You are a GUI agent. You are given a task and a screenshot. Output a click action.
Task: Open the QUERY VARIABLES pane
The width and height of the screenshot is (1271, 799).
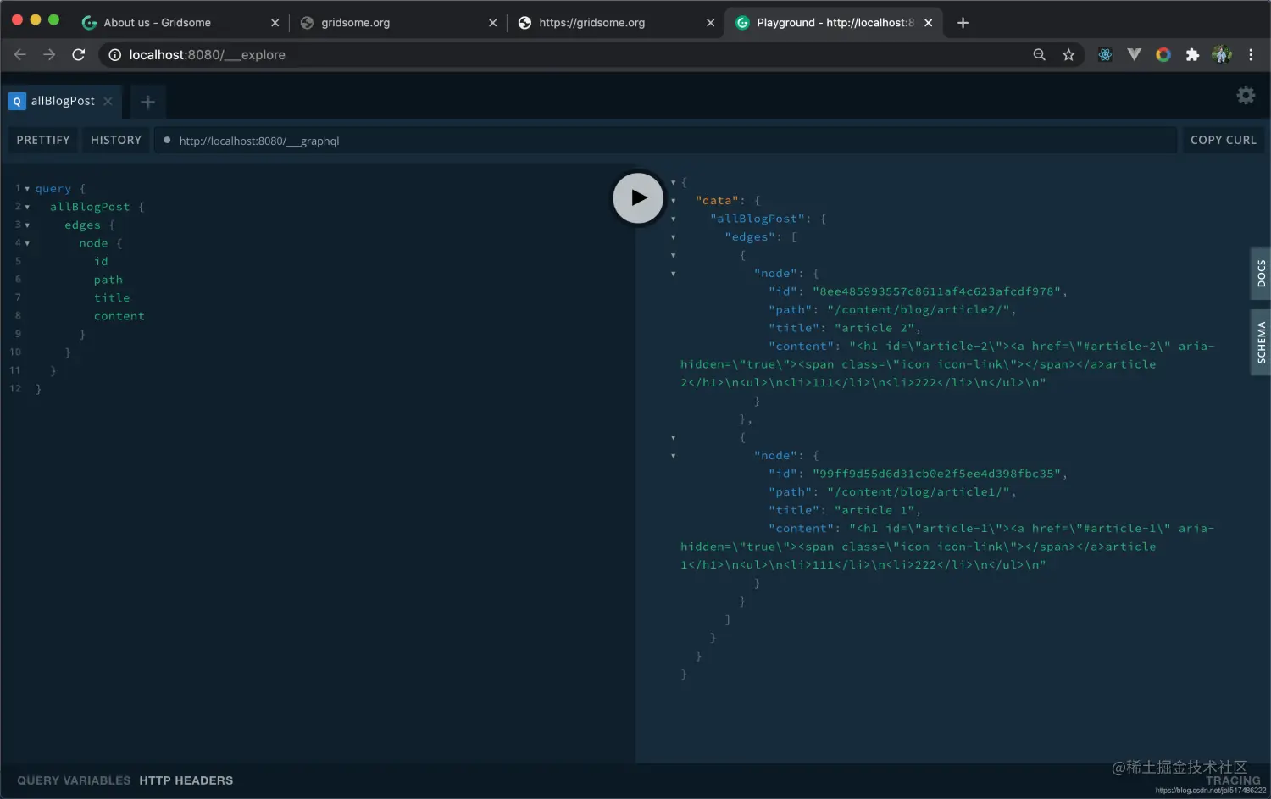point(74,780)
